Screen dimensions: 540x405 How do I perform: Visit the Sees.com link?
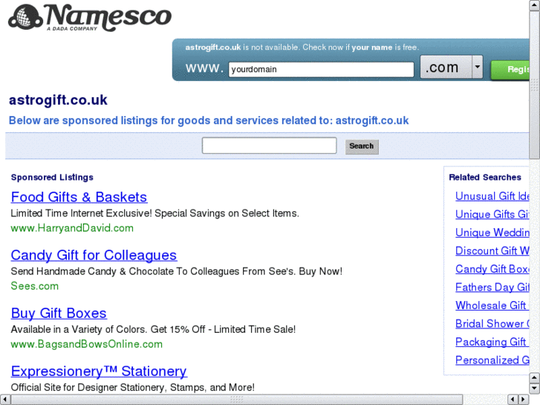tap(35, 286)
